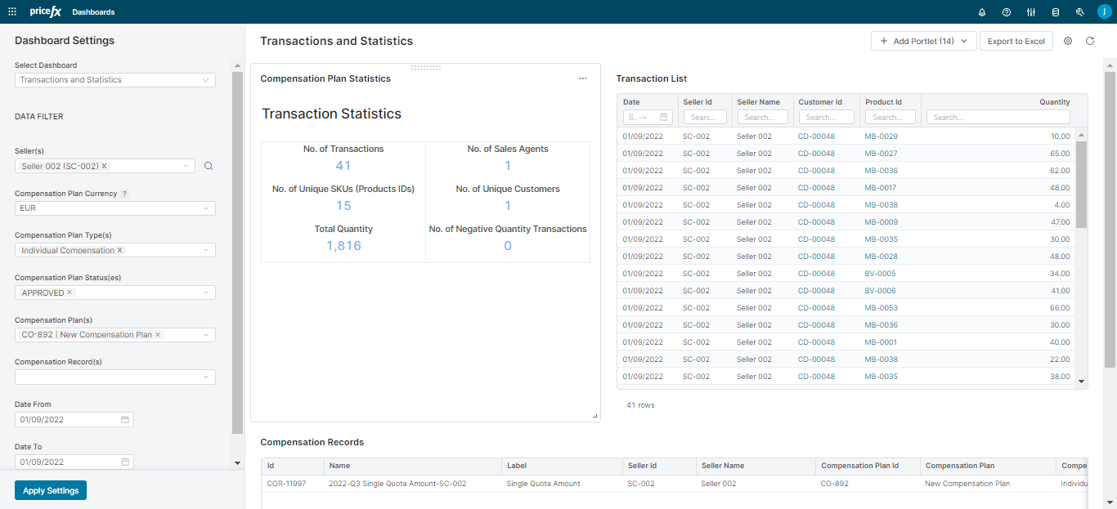
Task: Click the Apply Settings button
Action: [x=50, y=490]
